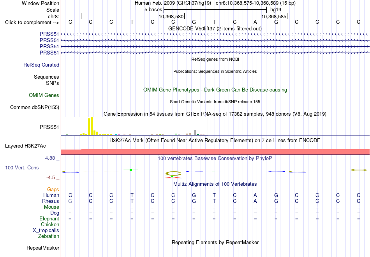The height and width of the screenshot is (257, 370).
Task: Click the topmost PRSS51 transcript label
Action: click(x=49, y=34)
